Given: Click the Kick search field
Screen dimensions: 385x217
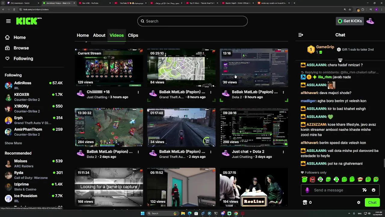Looking at the screenshot, I should pyautogui.click(x=192, y=21).
